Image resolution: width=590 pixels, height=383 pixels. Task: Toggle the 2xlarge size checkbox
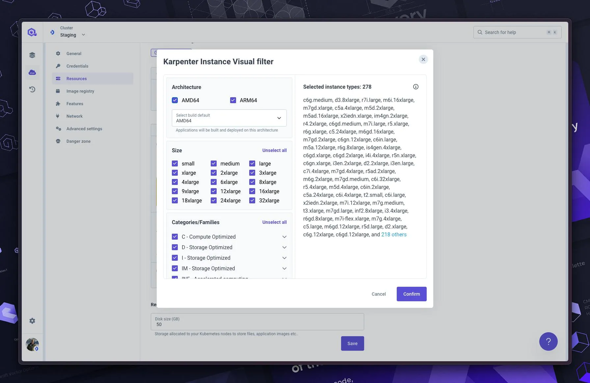tap(214, 173)
